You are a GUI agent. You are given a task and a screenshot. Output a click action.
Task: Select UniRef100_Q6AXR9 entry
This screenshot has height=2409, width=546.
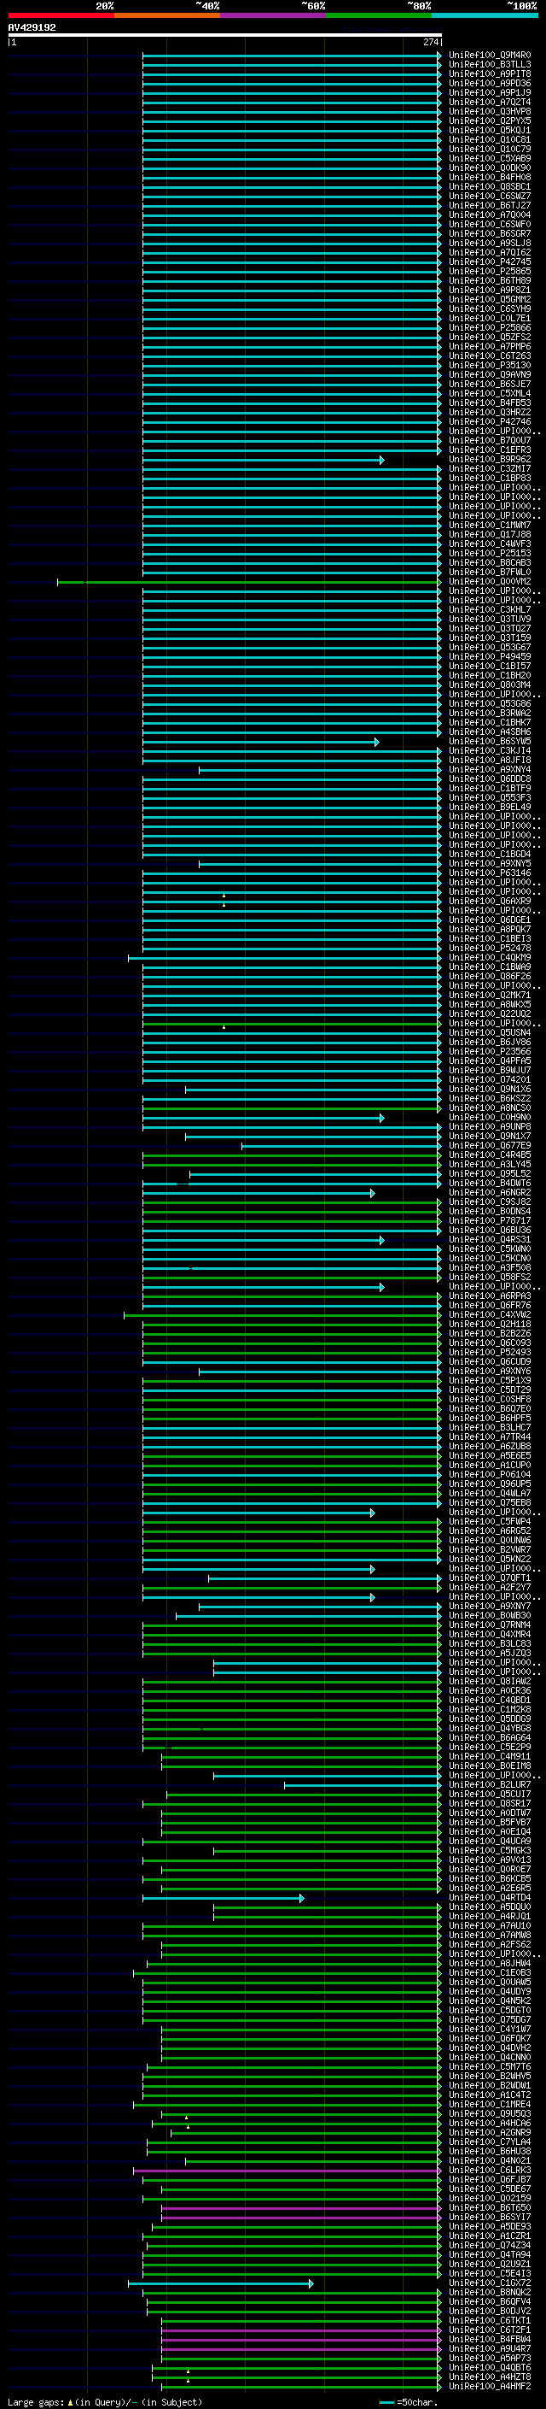click(x=490, y=901)
